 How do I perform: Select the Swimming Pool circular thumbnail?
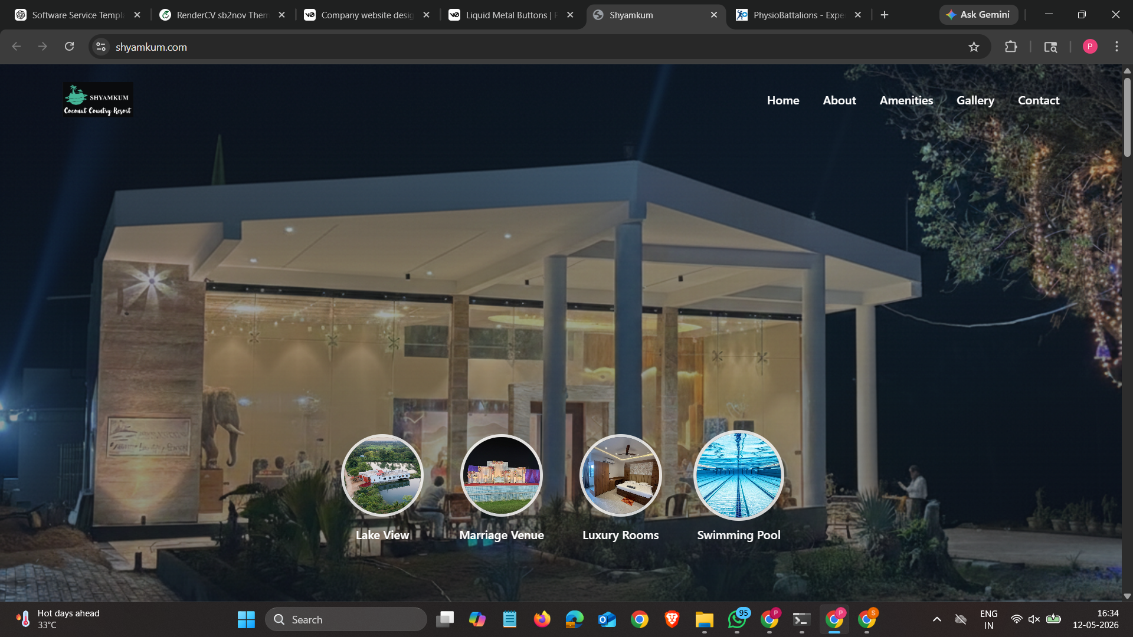pyautogui.click(x=739, y=475)
